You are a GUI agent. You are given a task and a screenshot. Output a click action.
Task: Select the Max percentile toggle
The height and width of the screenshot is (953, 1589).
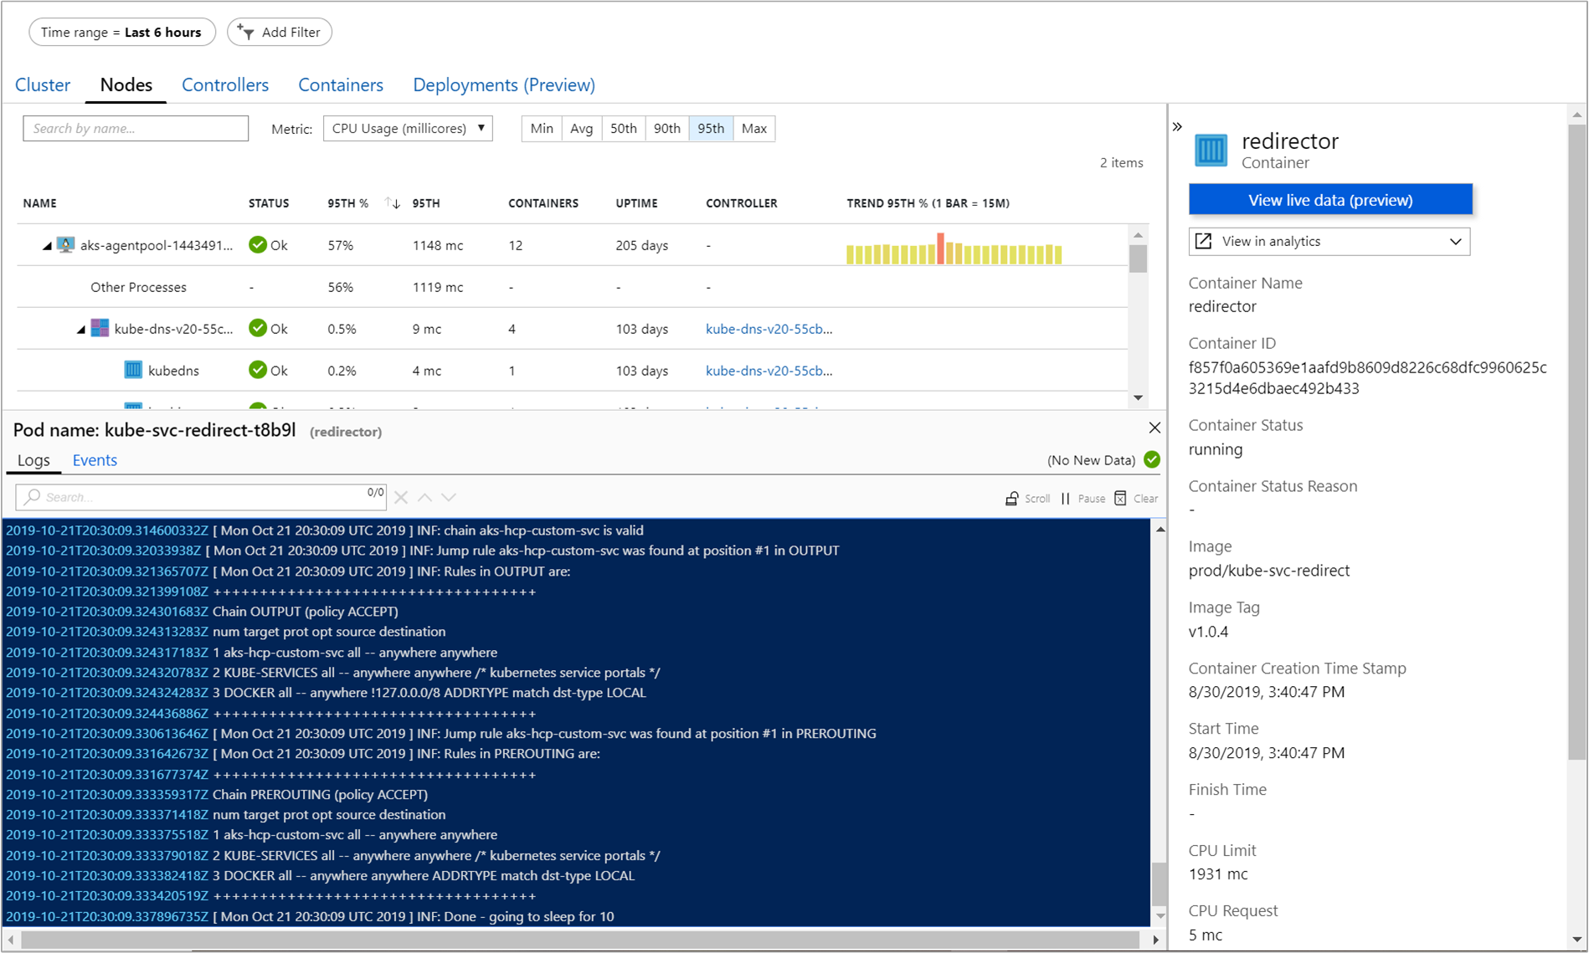(x=753, y=129)
